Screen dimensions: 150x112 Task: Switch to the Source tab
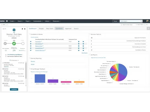pyautogui.click(x=76, y=29)
